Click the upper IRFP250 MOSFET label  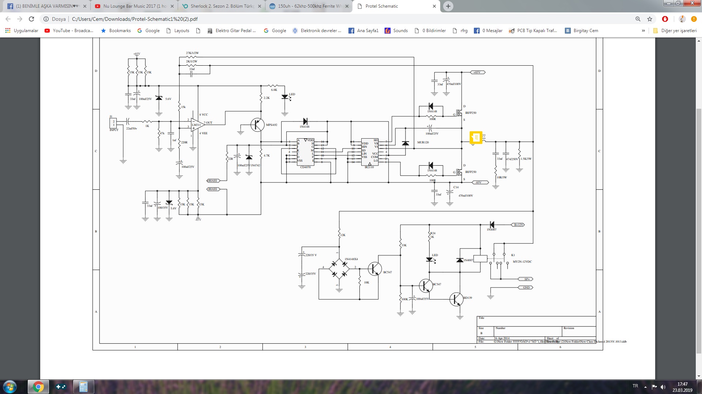coord(471,113)
